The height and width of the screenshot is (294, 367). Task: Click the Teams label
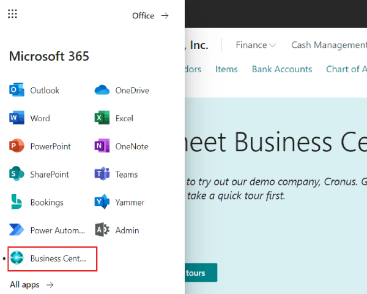(127, 174)
